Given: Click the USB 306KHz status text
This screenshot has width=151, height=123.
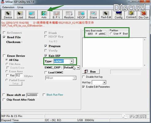Looking at the screenshot, I should (86, 120).
